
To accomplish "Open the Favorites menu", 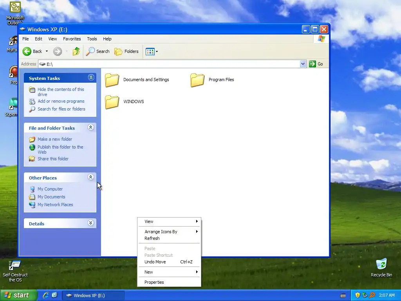I will coord(72,39).
